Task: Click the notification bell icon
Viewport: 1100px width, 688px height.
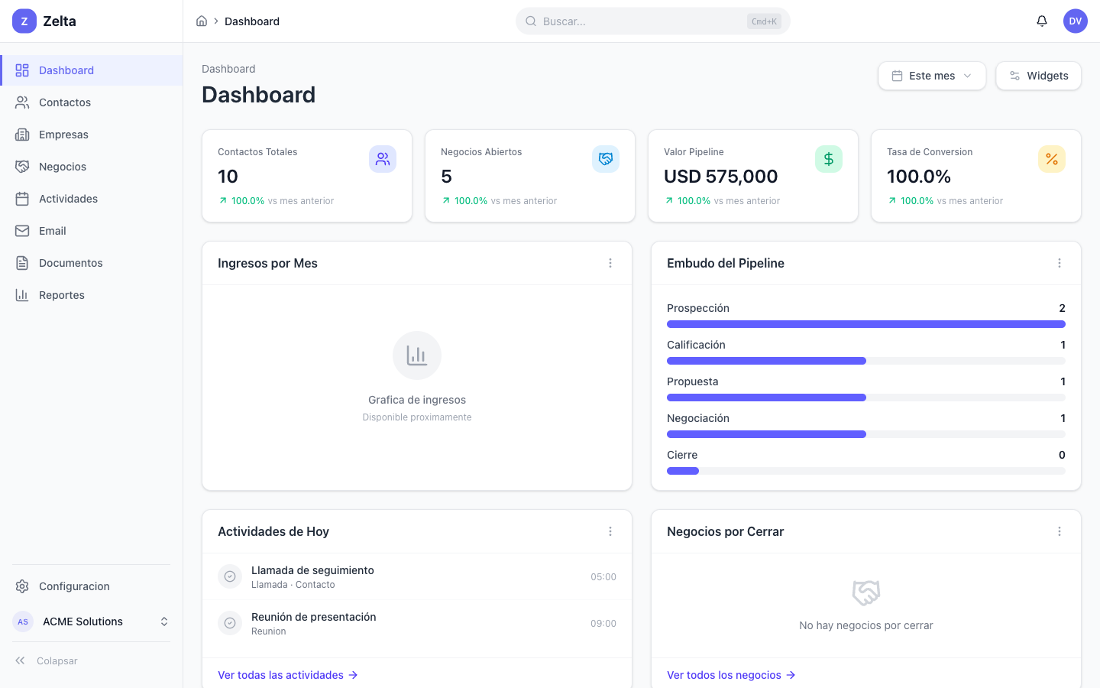Action: click(x=1041, y=21)
